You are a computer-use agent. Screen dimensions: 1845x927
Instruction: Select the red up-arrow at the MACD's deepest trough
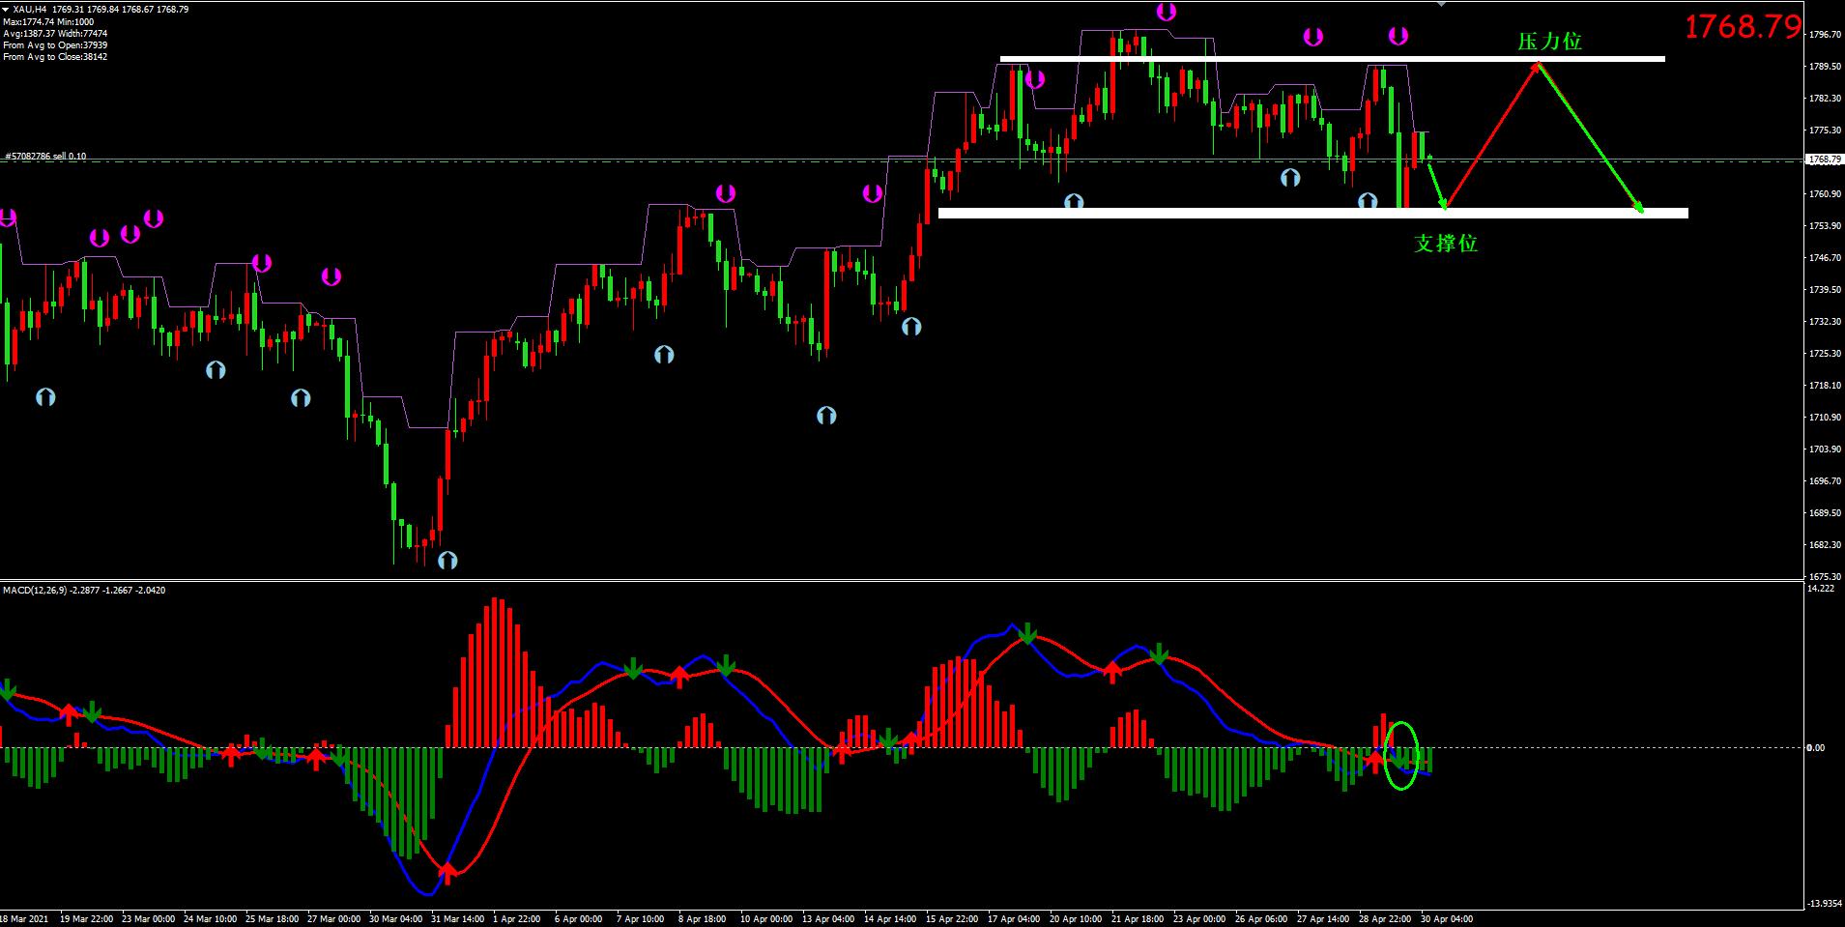point(447,874)
